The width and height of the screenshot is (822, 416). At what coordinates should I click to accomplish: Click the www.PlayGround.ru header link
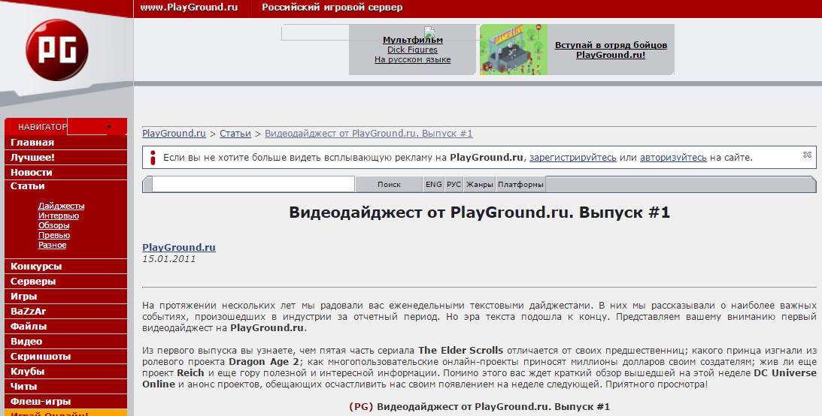tap(189, 8)
